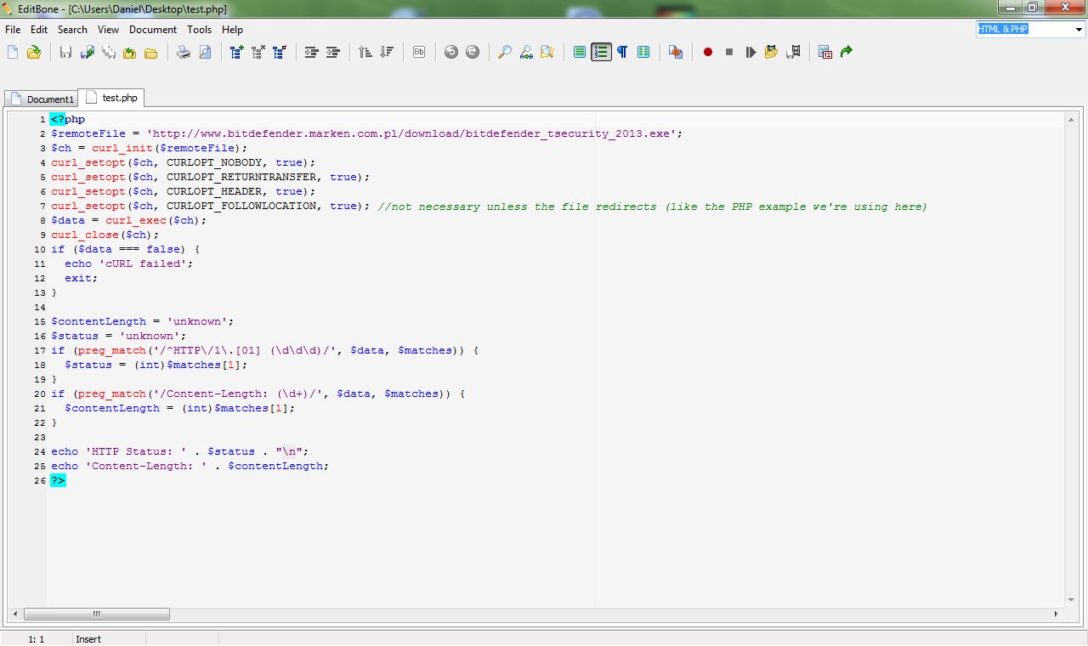Viewport: 1088px width, 646px height.
Task: Click the 'exit;' statement on line 12
Action: pos(82,278)
